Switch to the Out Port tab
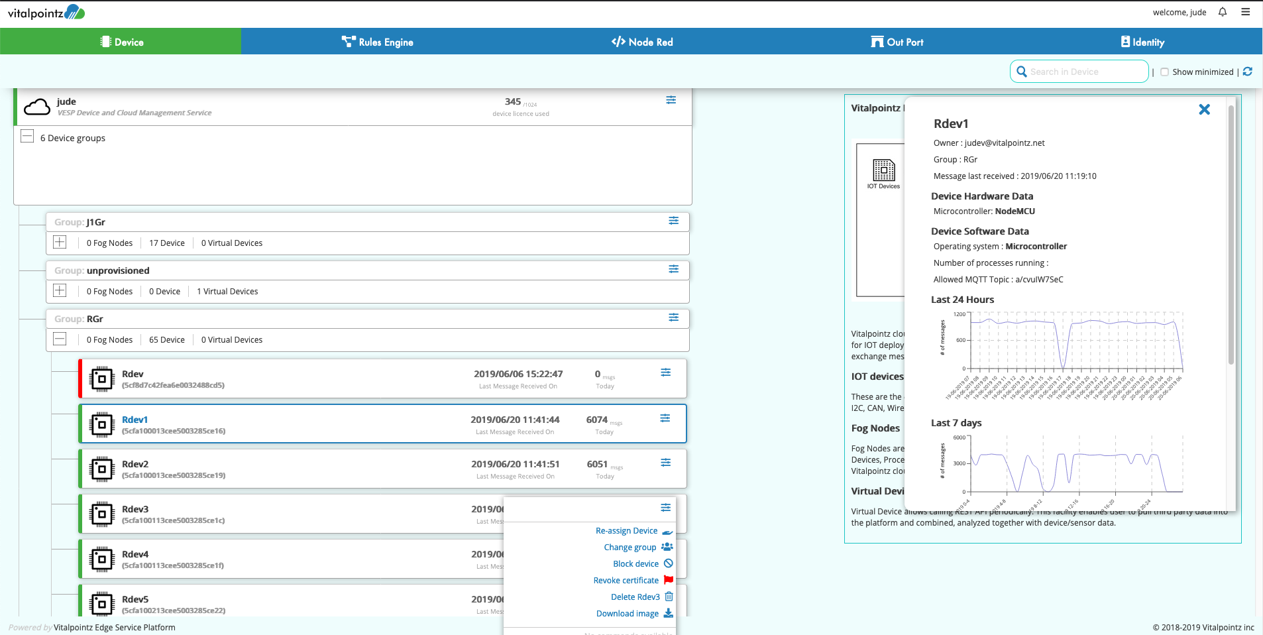 click(x=897, y=42)
